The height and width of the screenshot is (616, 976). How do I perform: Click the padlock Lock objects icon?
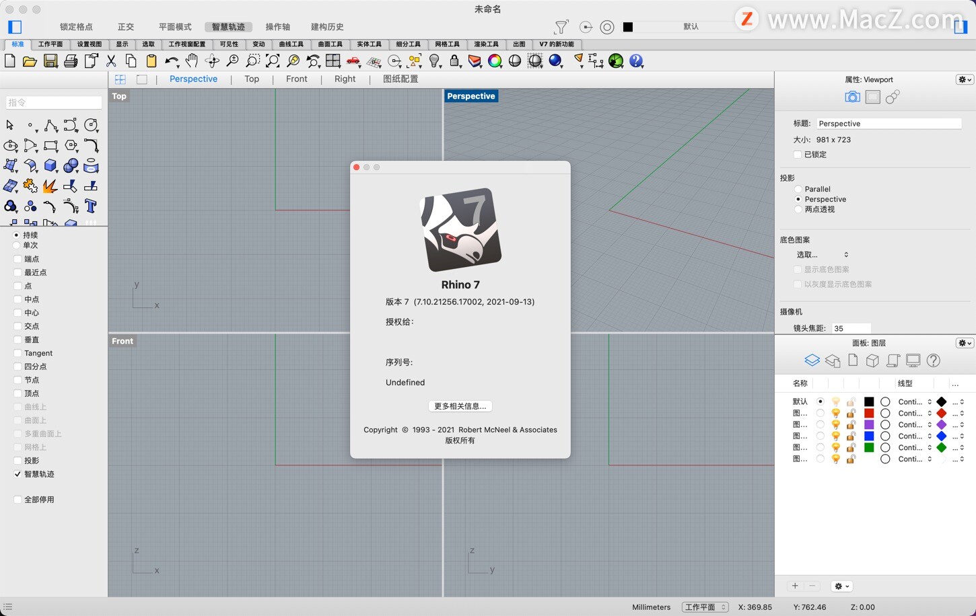pos(455,61)
